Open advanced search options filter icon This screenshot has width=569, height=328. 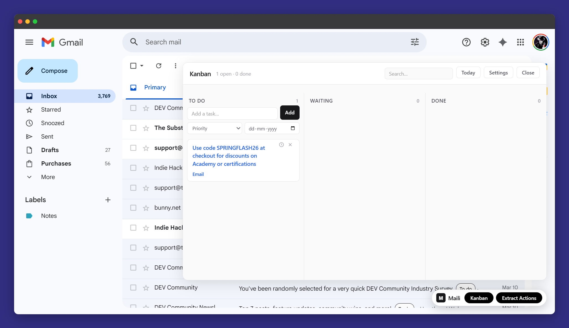click(415, 42)
